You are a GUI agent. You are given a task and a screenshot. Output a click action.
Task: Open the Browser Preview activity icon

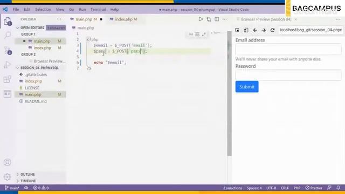8,94
